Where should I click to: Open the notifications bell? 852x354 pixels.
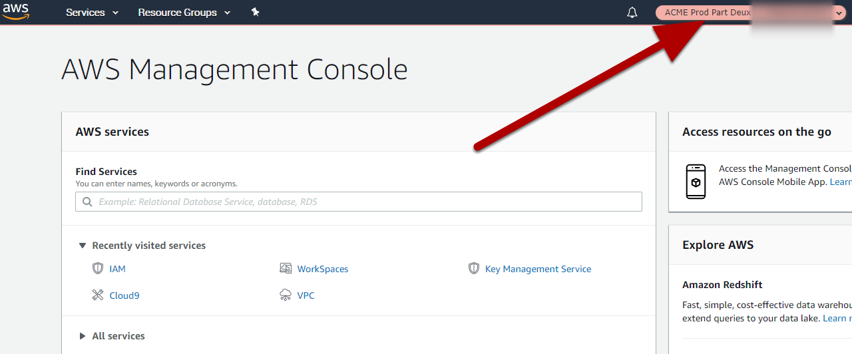pyautogui.click(x=632, y=13)
